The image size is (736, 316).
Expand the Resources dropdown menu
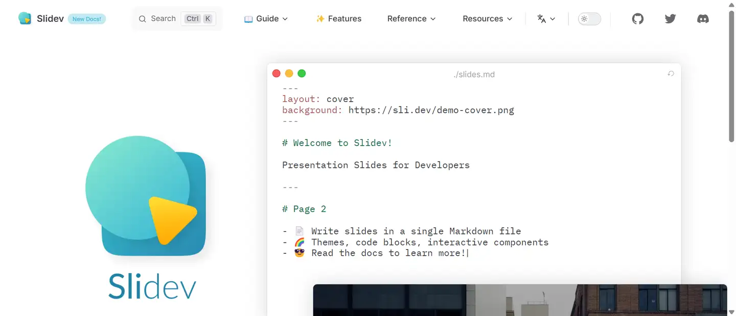(x=488, y=19)
